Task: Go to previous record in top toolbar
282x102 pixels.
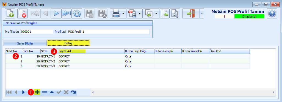Action: pyautogui.click(x=46, y=14)
